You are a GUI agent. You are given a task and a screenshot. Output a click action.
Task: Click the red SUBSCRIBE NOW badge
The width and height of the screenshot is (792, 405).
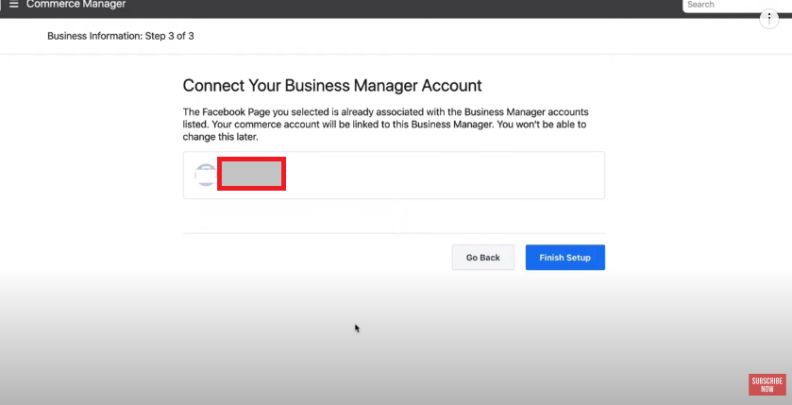[x=767, y=385]
